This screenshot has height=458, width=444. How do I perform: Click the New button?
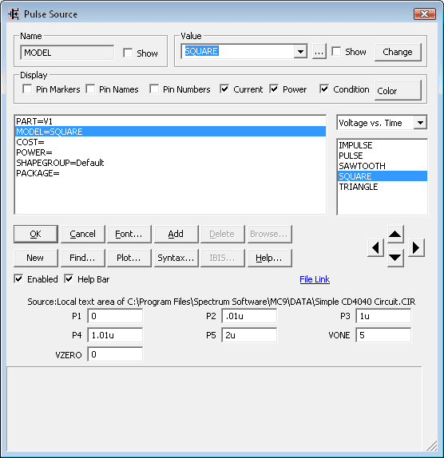36,258
